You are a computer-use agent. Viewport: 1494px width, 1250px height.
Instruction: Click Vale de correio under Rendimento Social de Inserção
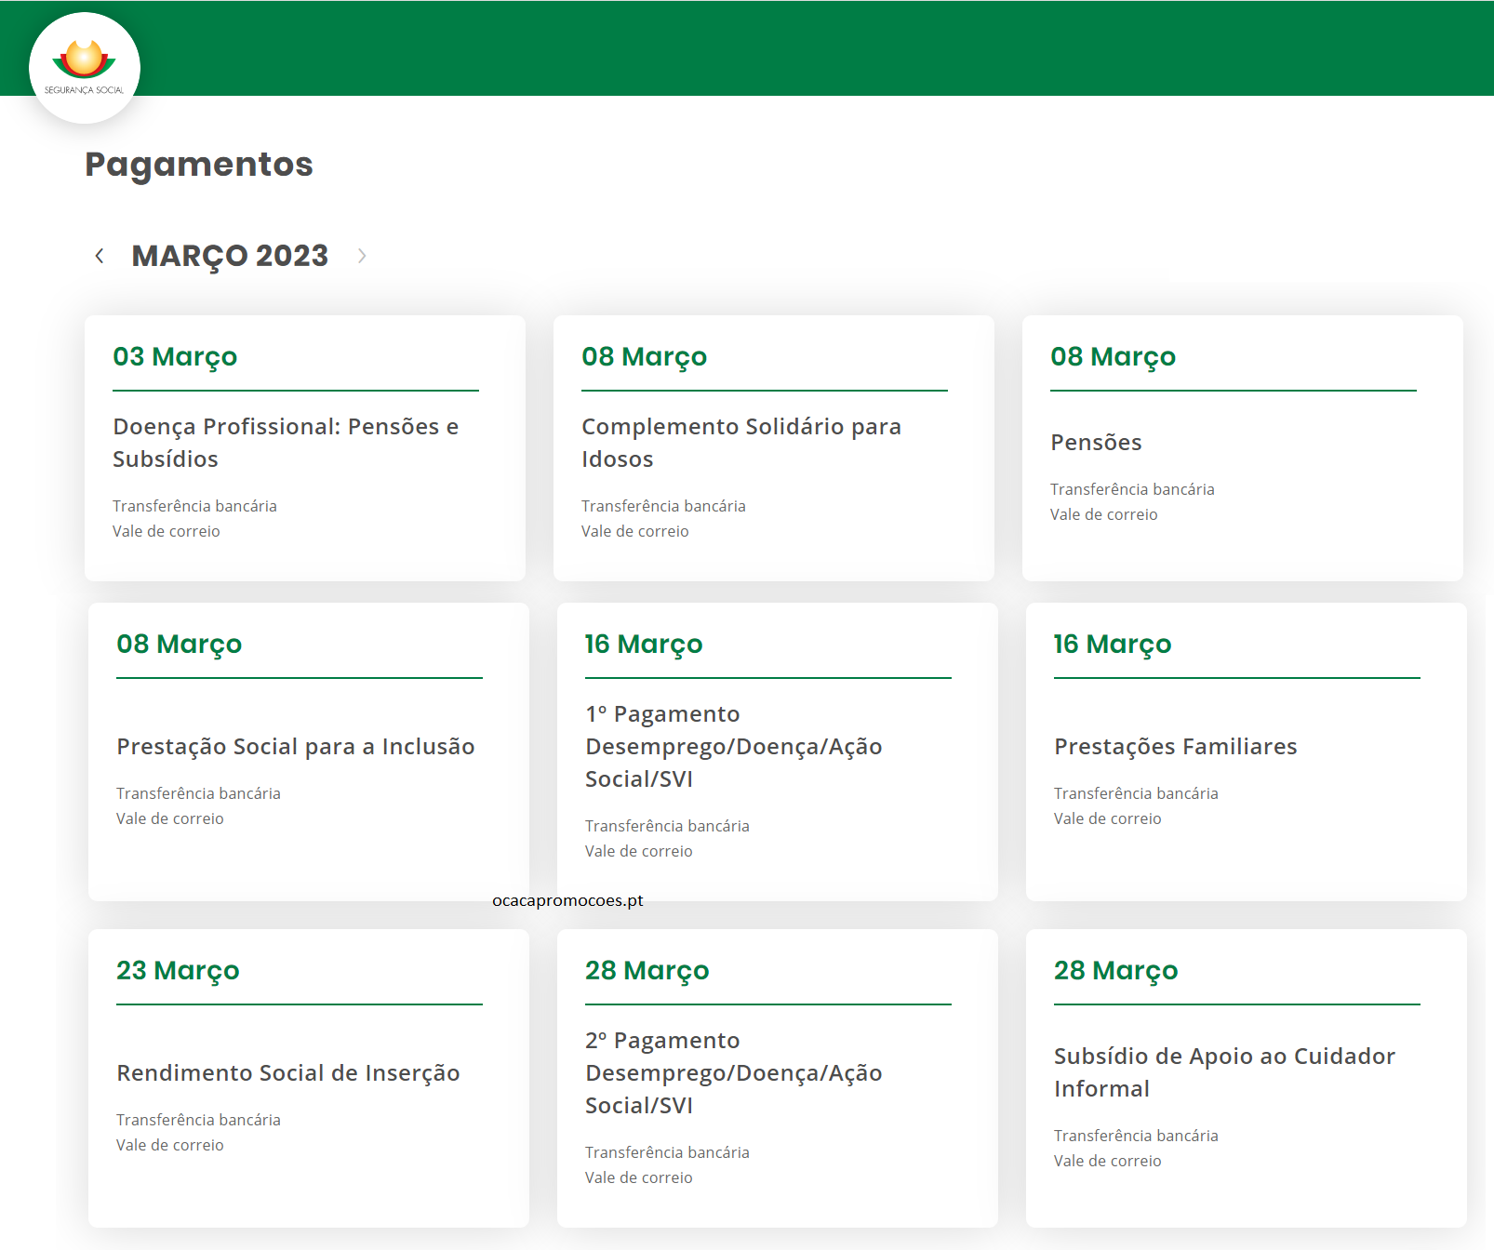click(x=170, y=1145)
